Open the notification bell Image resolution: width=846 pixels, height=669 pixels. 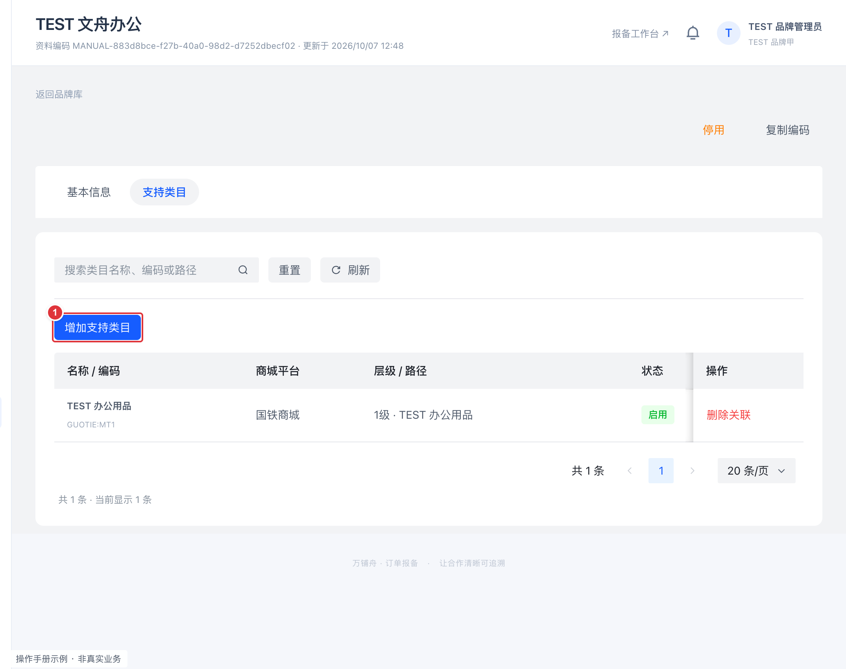pyautogui.click(x=693, y=33)
